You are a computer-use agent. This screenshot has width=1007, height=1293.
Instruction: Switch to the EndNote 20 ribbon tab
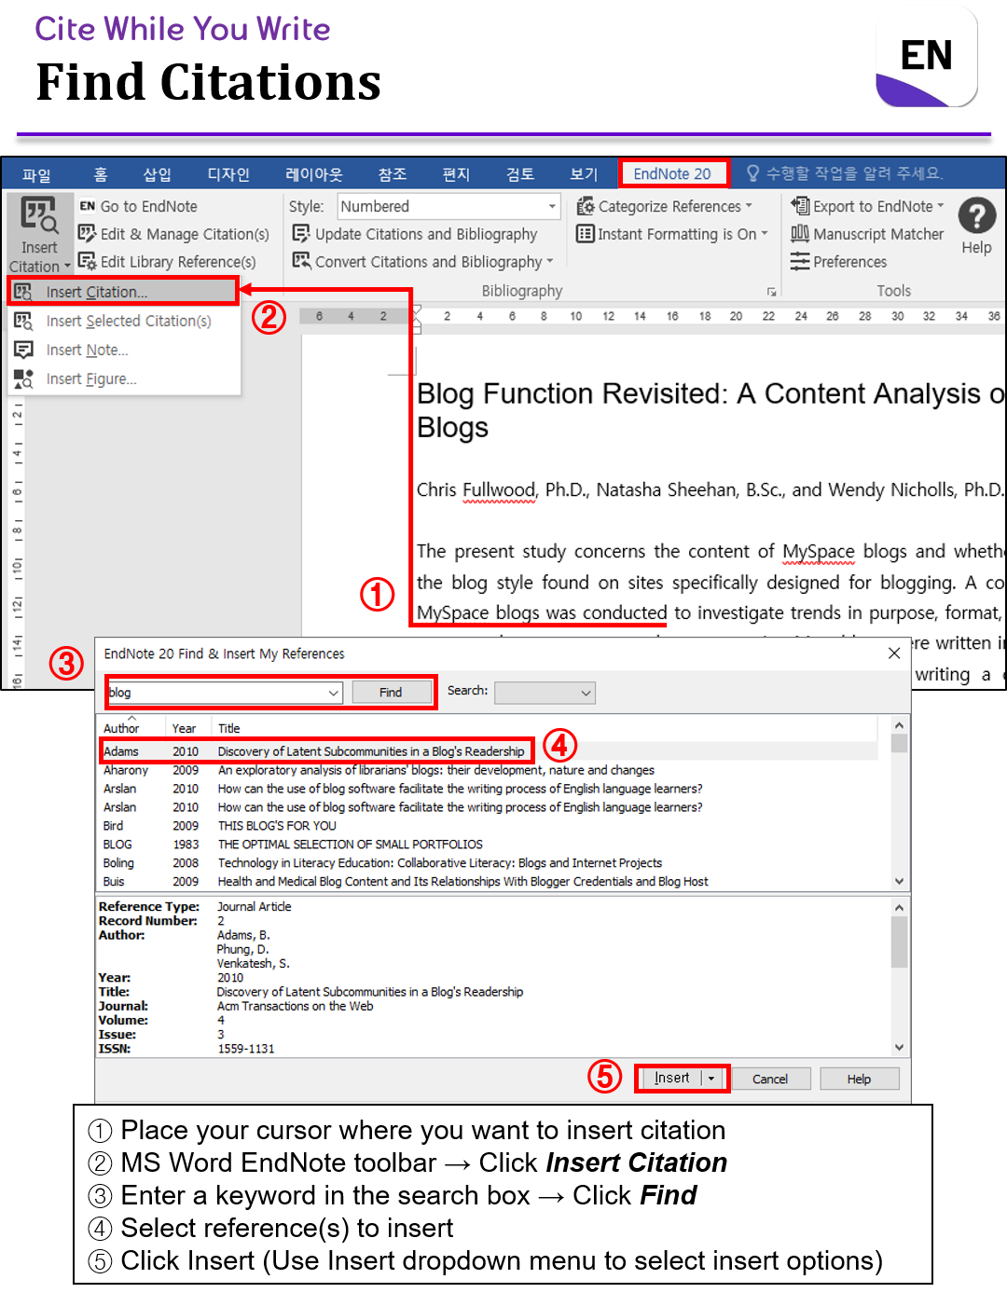(673, 173)
